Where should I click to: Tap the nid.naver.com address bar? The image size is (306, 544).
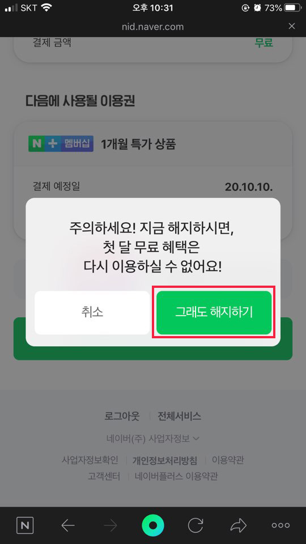[153, 27]
